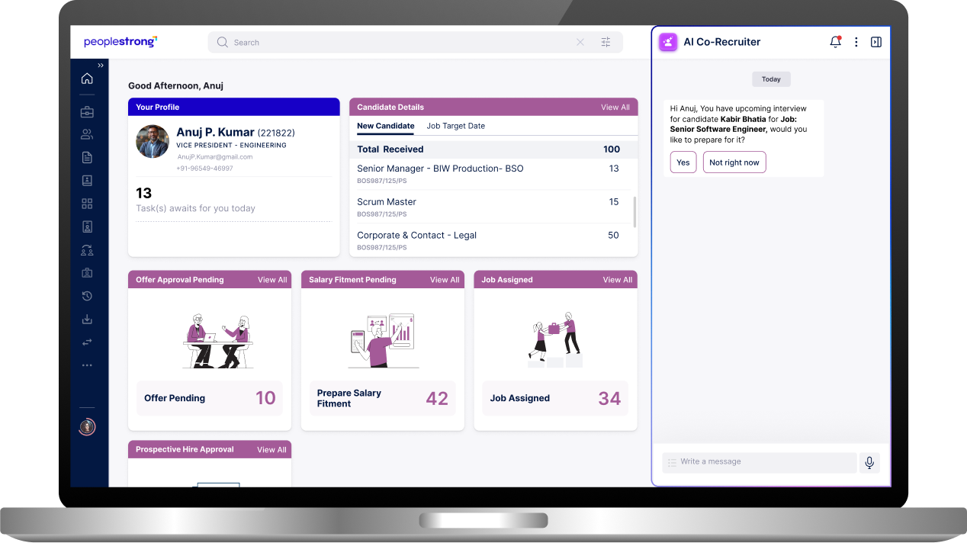This screenshot has width=967, height=543.
Task: Click the AI Co-Recruiter purple logo icon
Action: (x=668, y=42)
